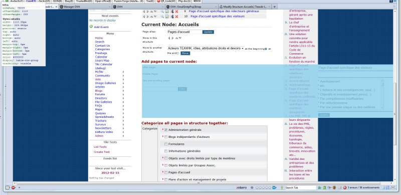Click the red icon at bottom-left status bar

click(13, 187)
